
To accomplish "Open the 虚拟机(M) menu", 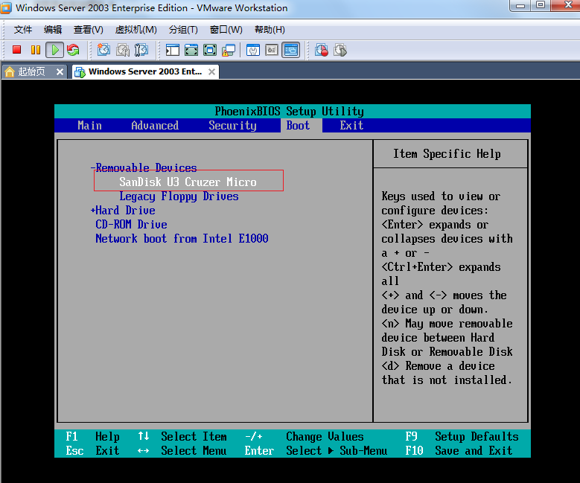I will point(136,30).
